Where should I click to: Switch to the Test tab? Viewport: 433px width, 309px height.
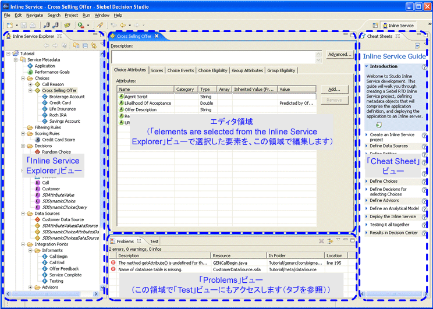154,241
